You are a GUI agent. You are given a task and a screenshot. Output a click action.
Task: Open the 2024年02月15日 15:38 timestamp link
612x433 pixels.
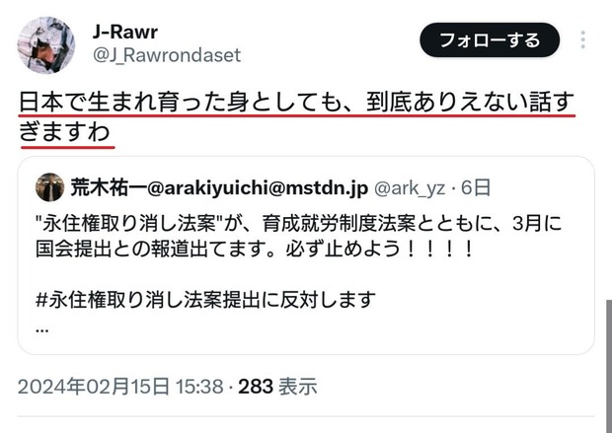click(120, 387)
